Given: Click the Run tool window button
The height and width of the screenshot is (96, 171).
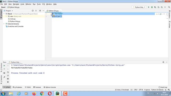Looking at the screenshot, I should point(7,87).
